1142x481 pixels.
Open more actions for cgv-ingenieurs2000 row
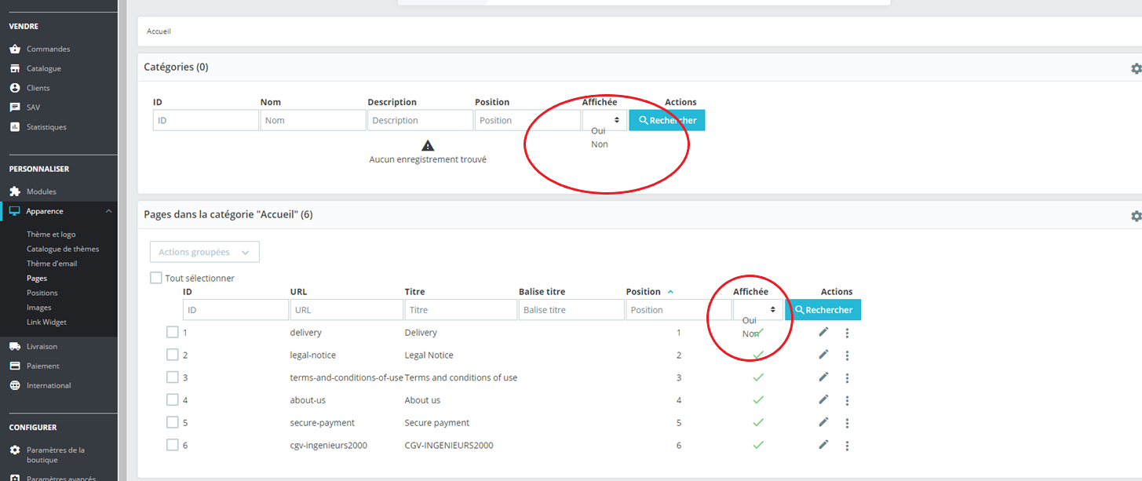(847, 446)
